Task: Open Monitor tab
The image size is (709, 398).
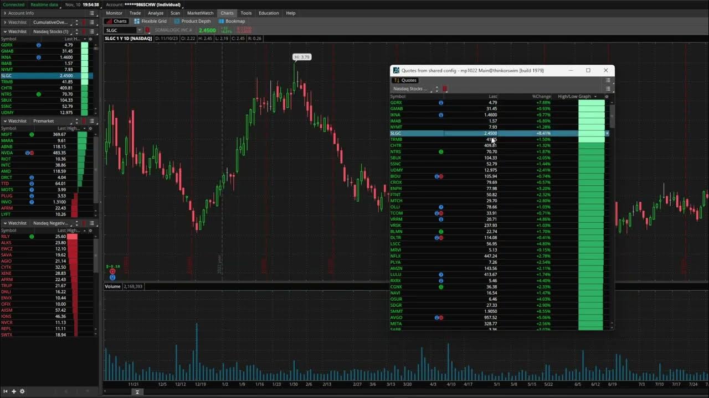Action: coord(114,13)
